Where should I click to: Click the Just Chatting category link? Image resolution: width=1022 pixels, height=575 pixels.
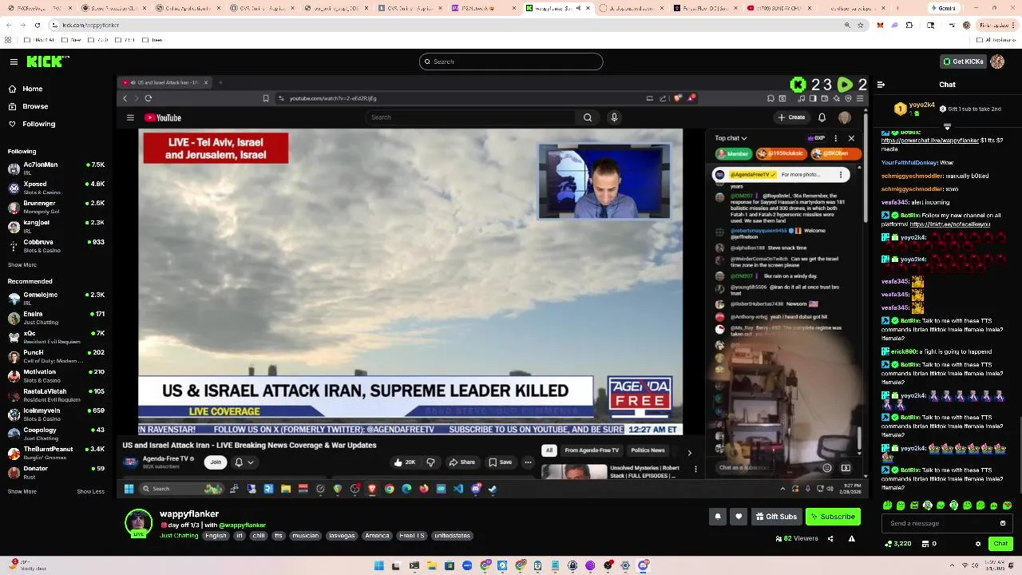pos(179,536)
